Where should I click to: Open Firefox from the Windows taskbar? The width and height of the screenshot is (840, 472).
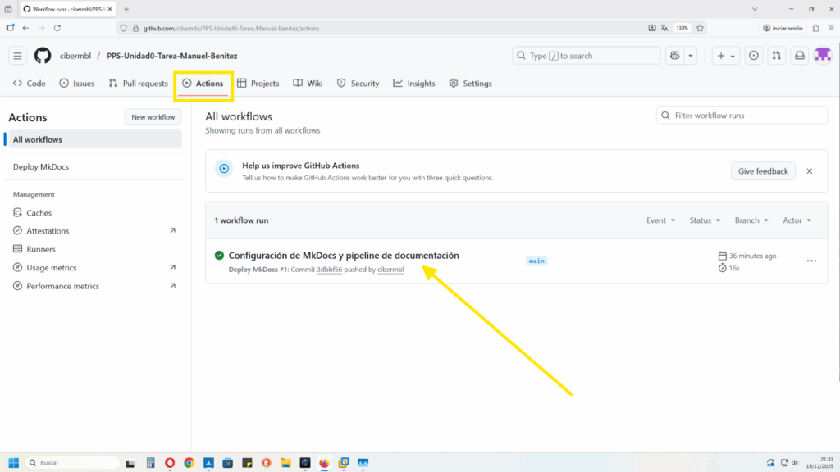pos(324,463)
